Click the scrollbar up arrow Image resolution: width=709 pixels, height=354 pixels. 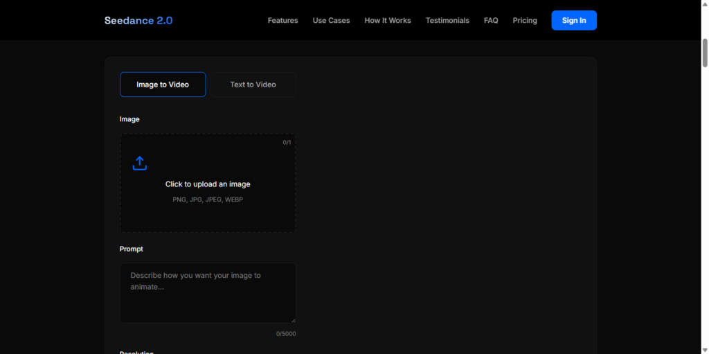click(x=705, y=4)
